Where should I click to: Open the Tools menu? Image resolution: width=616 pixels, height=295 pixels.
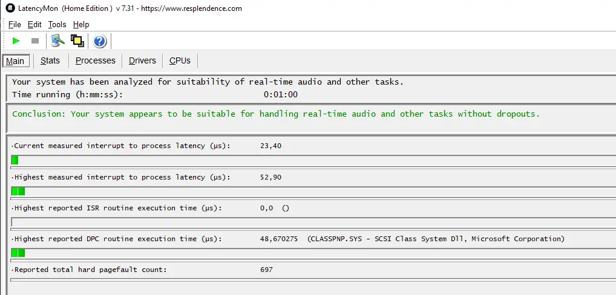click(x=57, y=25)
